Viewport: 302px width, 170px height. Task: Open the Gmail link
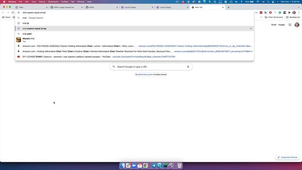click(x=274, y=25)
